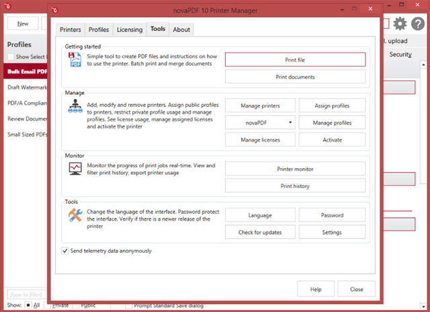Click the Close button at dialog bottom
Screen dimensions: 430x312
click(356, 288)
